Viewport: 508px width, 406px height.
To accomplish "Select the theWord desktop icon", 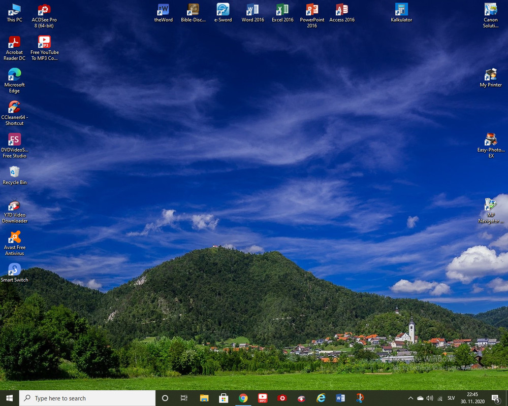I will pyautogui.click(x=163, y=13).
